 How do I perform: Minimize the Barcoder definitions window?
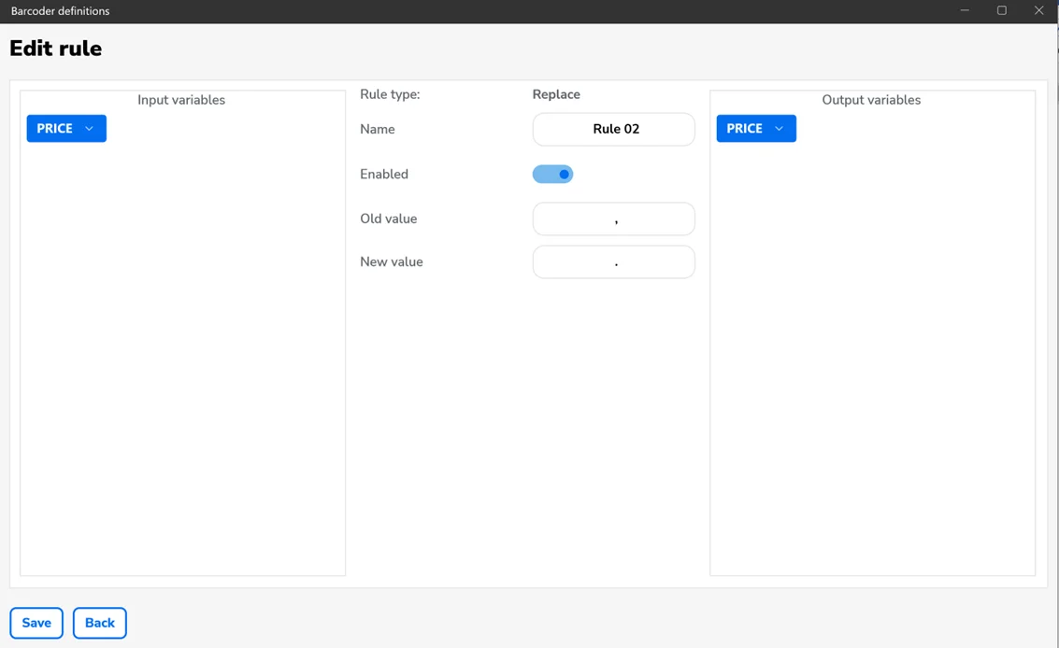(x=965, y=11)
